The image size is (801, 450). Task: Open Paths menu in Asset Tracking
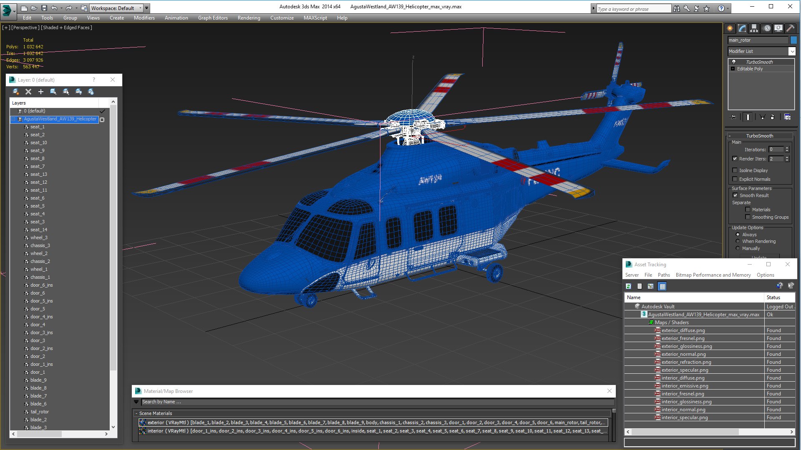tap(664, 275)
